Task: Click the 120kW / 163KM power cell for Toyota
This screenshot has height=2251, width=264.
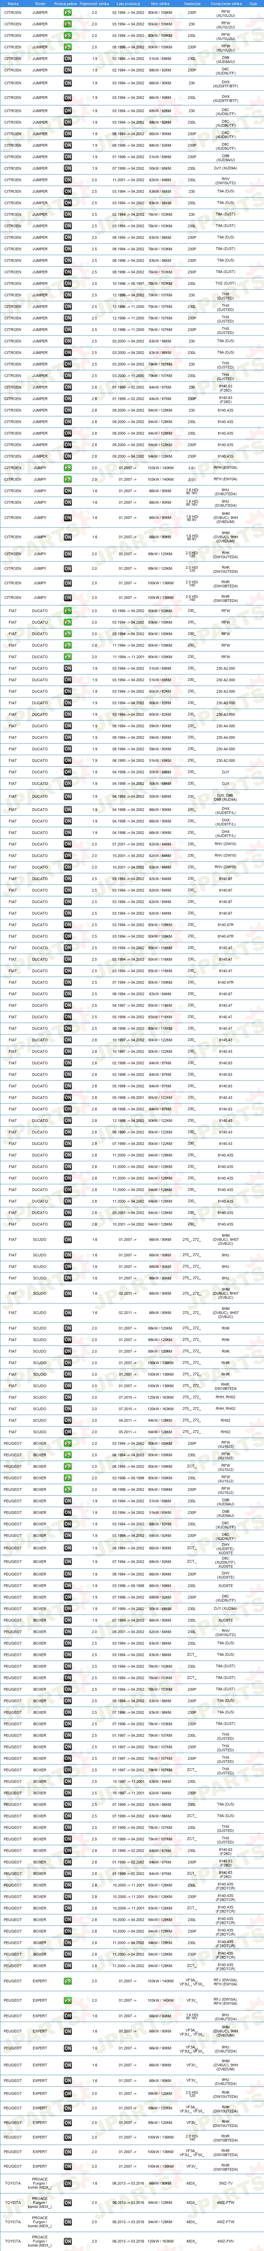Action: (x=160, y=2240)
